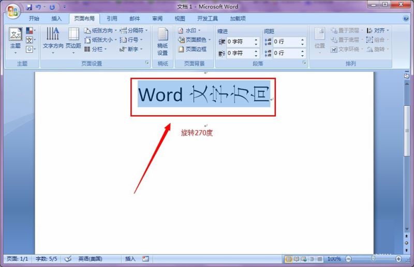
Task: Increase spacing before with up arrow
Action: tap(303, 40)
